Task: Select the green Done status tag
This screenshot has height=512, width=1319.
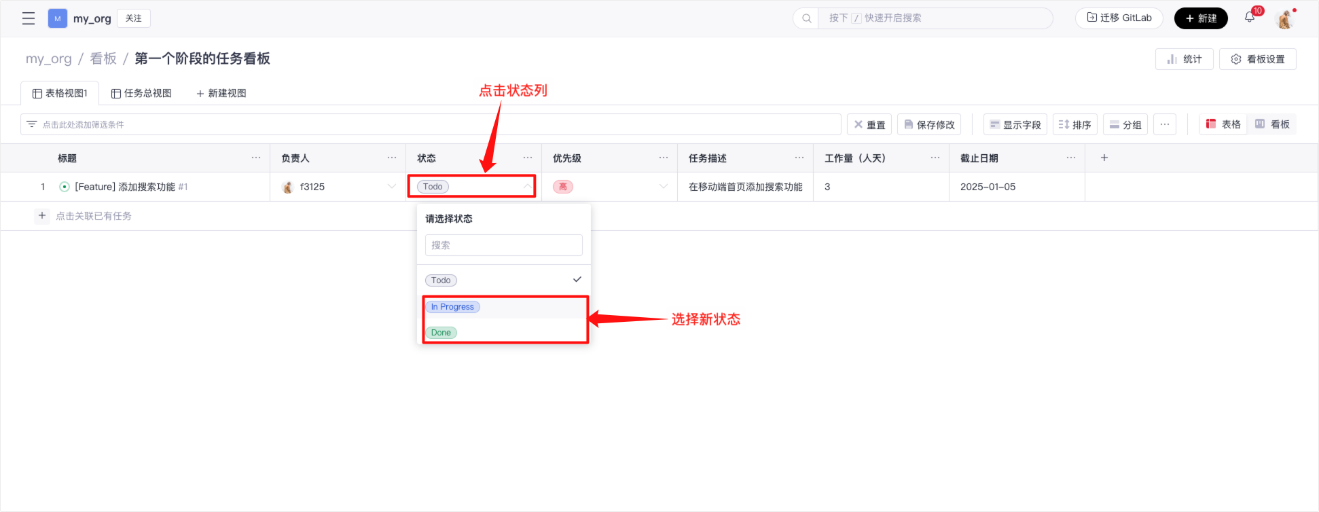Action: [x=441, y=333]
